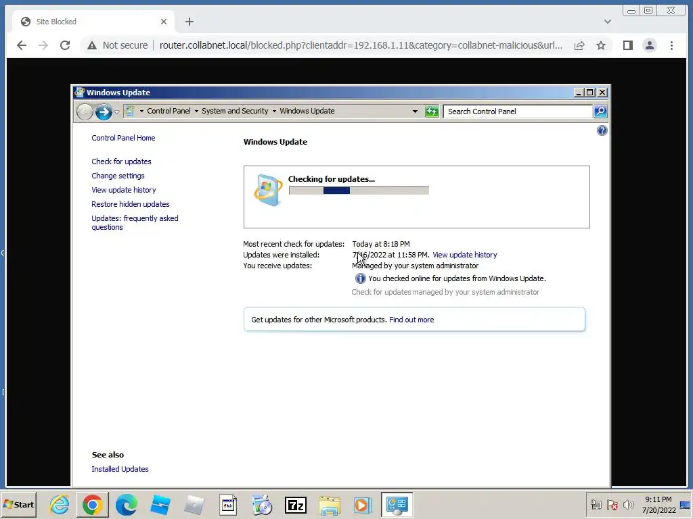Viewport: 693px width, 519px height.
Task: Go back using Chrome's back arrow
Action: pos(22,45)
